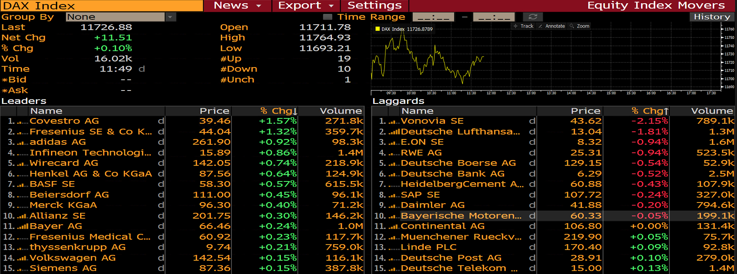This screenshot has height=274, width=737.
Task: Open Merck KGaA row
Action: point(182,205)
